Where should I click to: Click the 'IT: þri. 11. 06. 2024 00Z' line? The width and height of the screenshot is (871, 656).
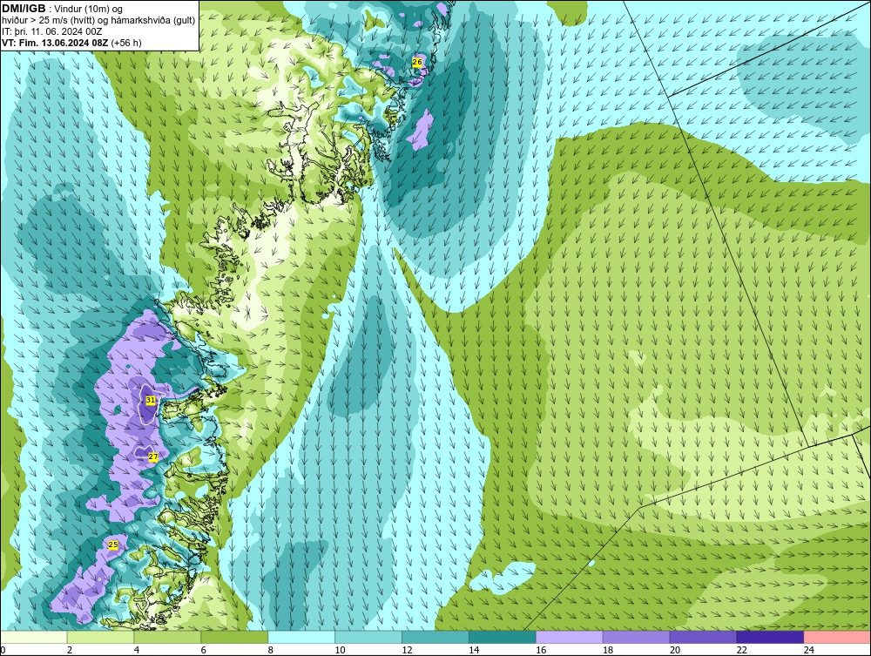52,31
